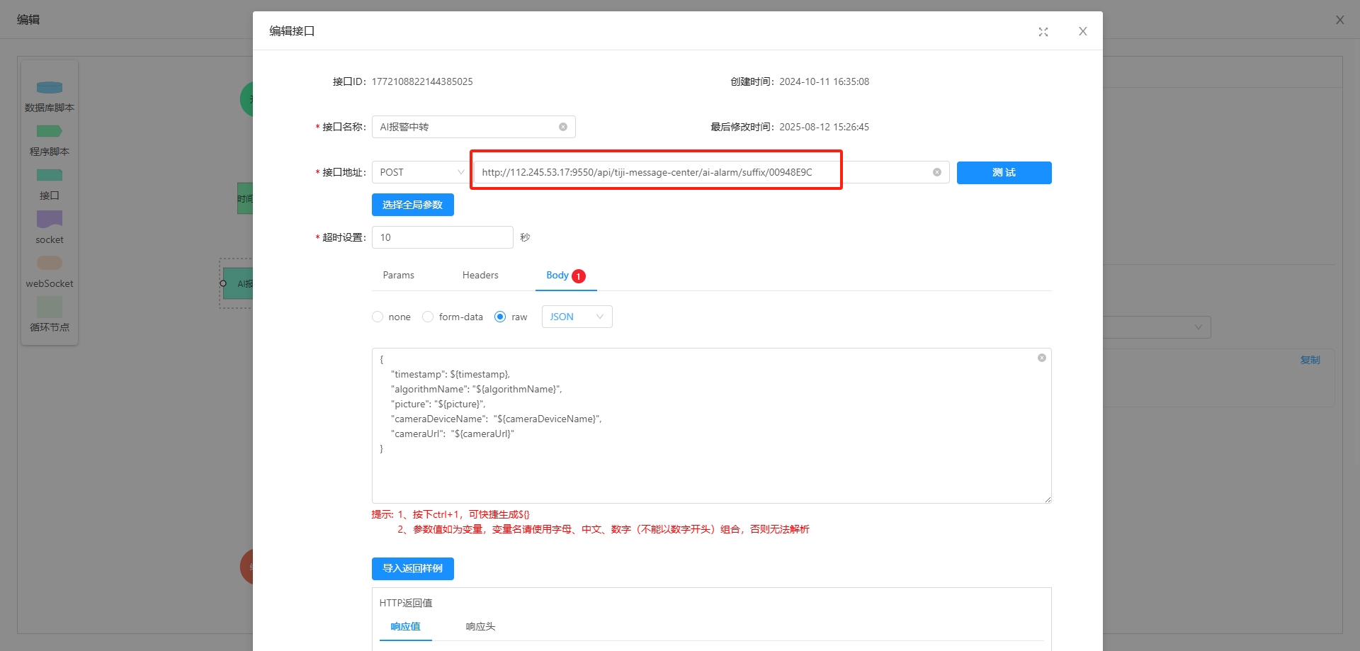Close the 编辑接口 dialog
The image size is (1360, 651).
[1083, 31]
